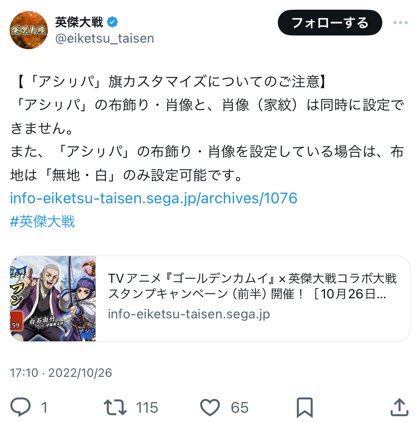This screenshot has height=422, width=420.
Task: Click the card domain info-eiketsu-taisen.sega.jp
Action: (x=189, y=314)
